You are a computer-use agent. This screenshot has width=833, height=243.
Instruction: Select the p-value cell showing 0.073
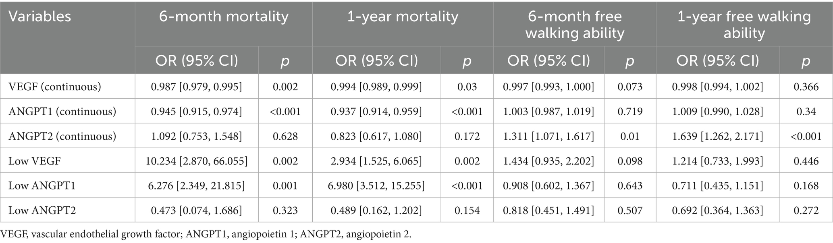[x=629, y=87]
